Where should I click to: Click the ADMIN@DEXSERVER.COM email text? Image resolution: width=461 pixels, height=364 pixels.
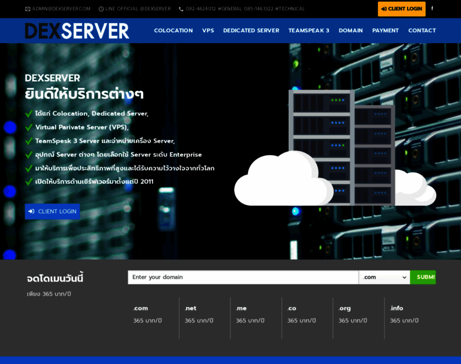[61, 9]
